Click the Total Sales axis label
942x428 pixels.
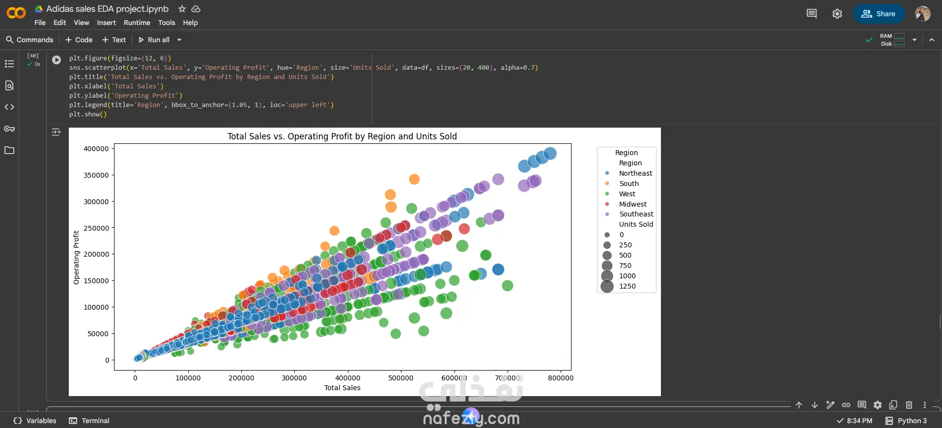343,388
